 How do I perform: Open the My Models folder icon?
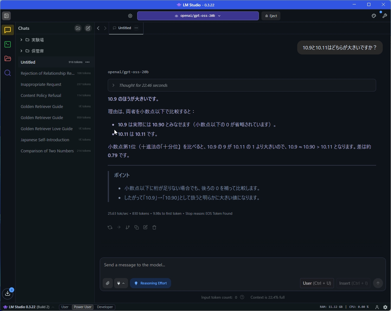point(8,59)
